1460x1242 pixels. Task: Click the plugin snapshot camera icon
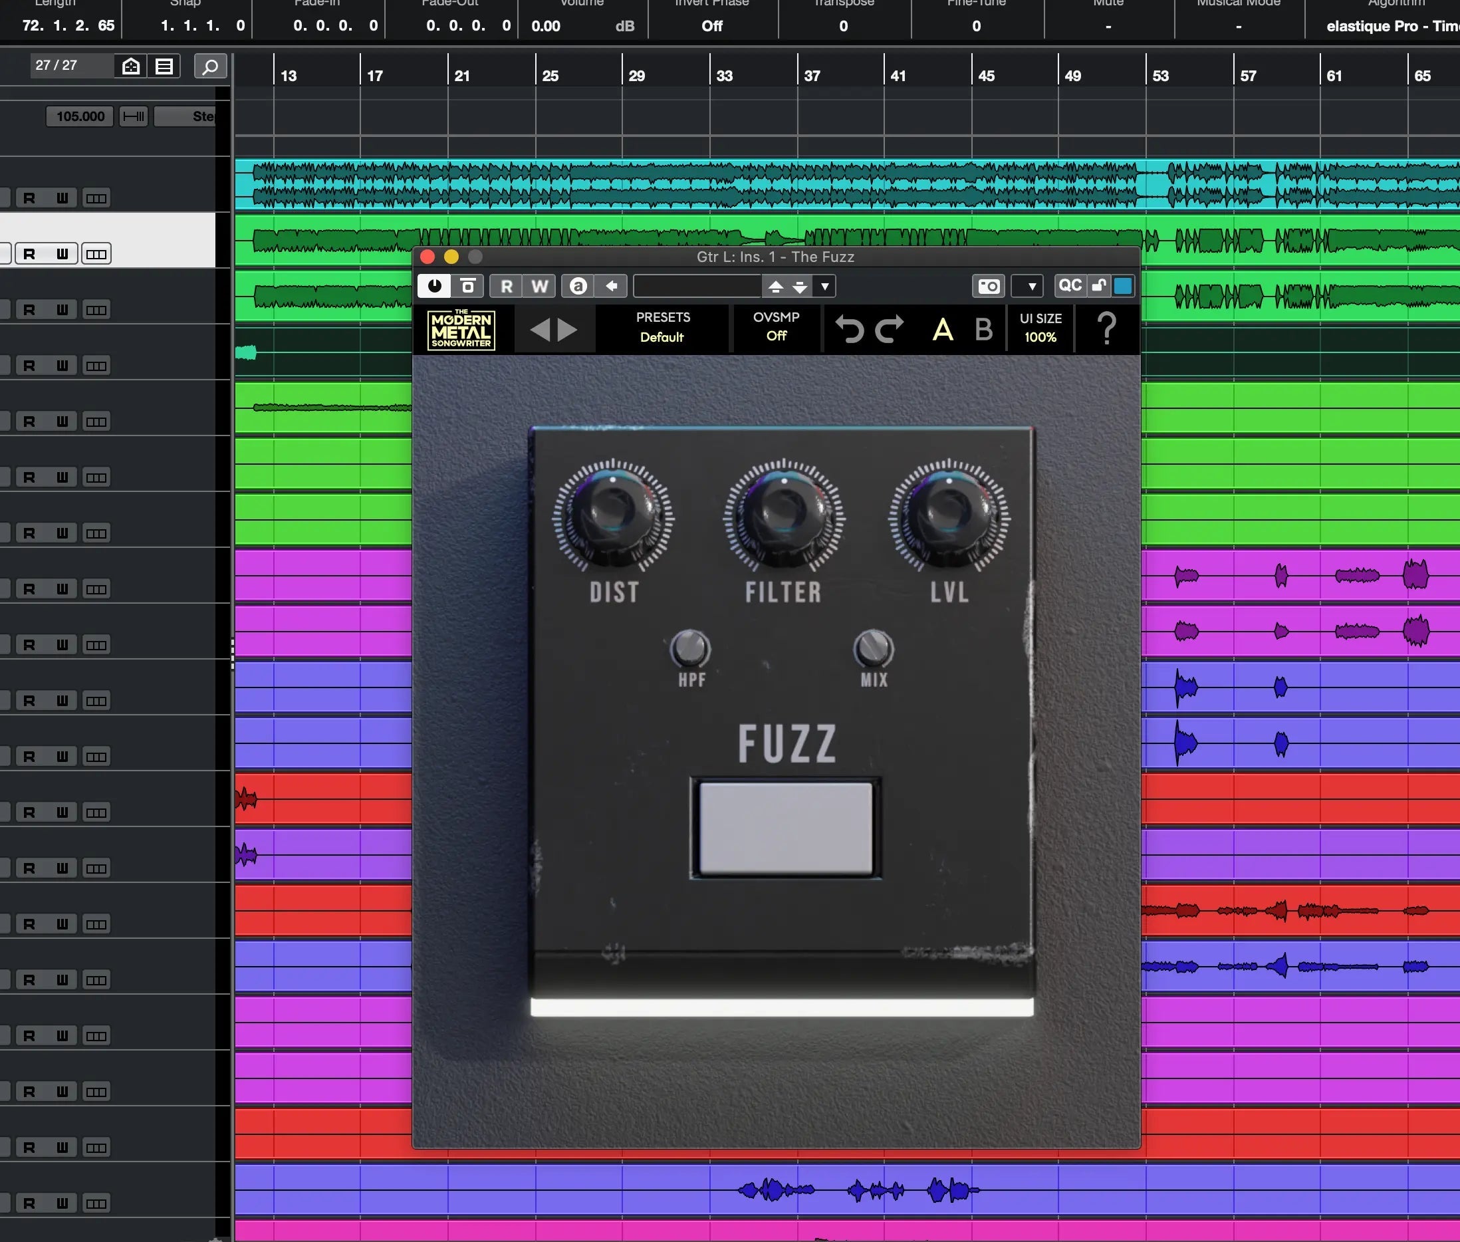[989, 286]
